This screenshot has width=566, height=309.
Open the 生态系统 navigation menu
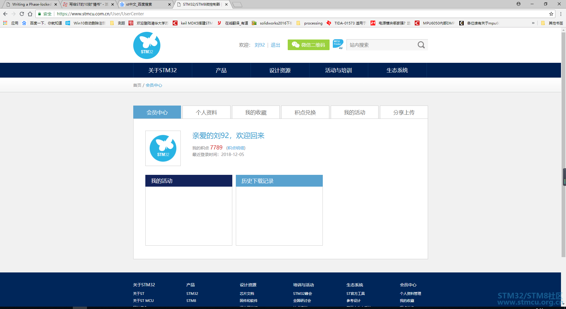(x=397, y=70)
